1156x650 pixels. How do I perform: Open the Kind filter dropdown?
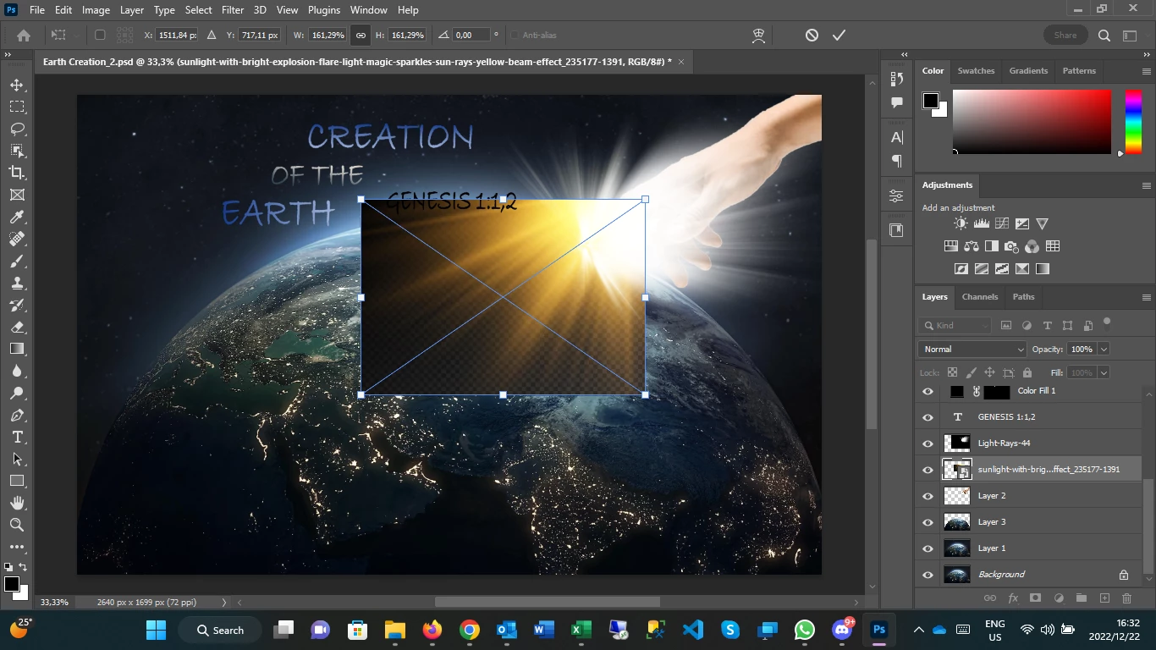[x=955, y=325]
